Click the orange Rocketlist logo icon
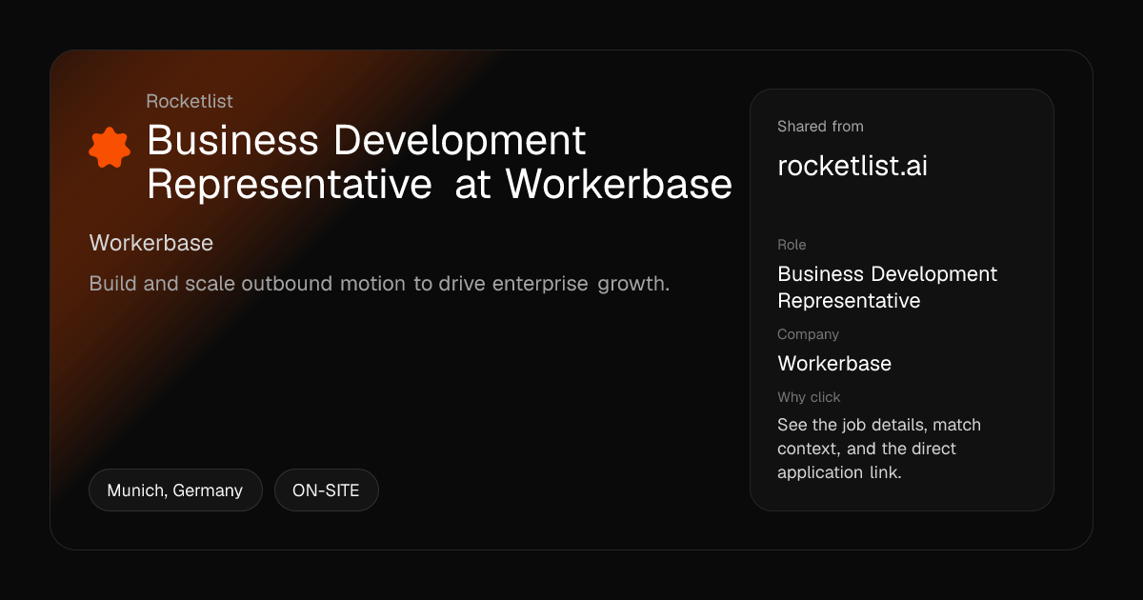The image size is (1143, 600). 110,148
